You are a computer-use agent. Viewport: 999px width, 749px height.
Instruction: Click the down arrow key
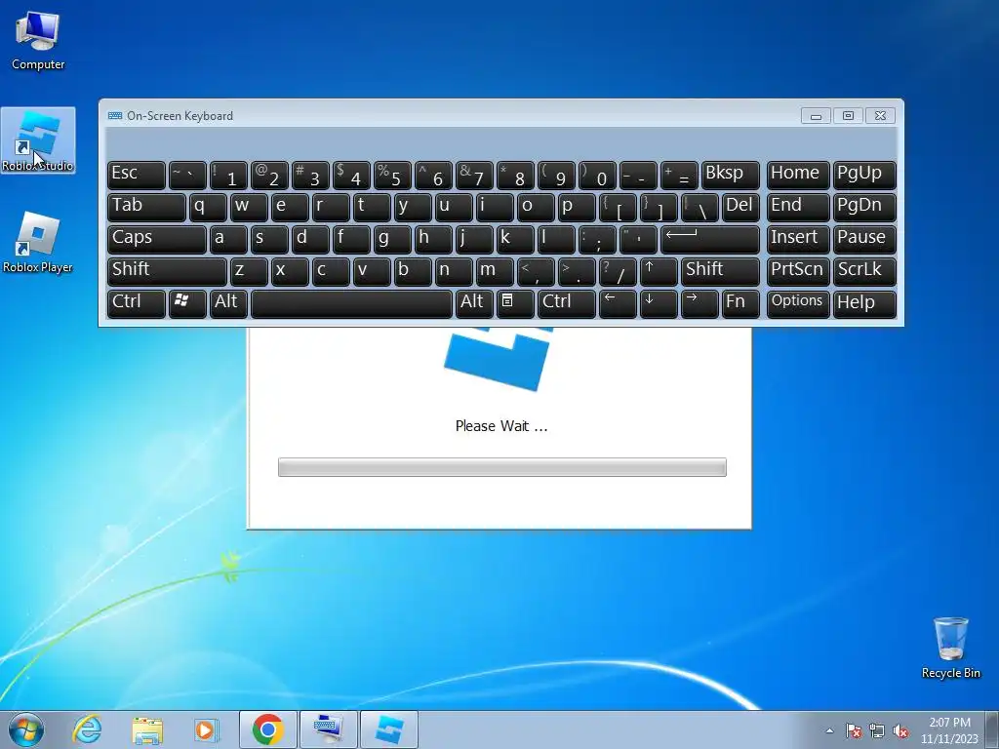(659, 302)
